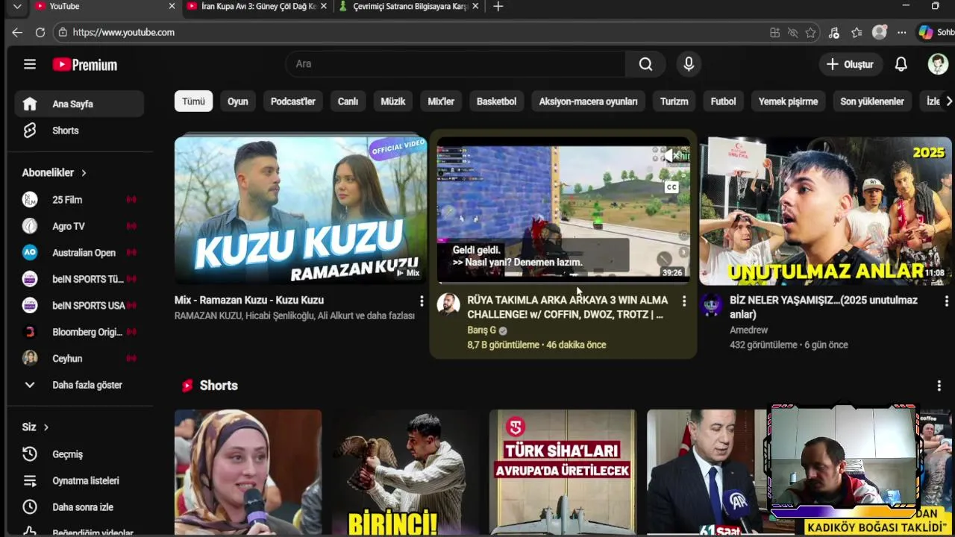Expand the Siz section
The width and height of the screenshot is (955, 537).
pyautogui.click(x=35, y=427)
